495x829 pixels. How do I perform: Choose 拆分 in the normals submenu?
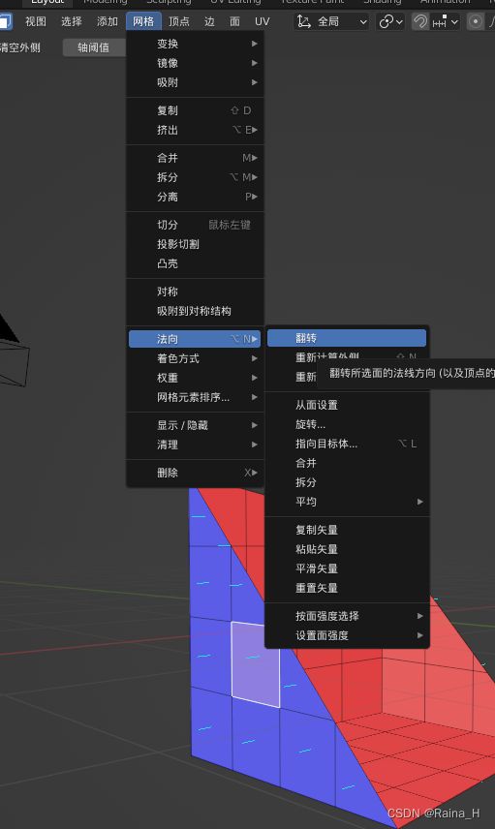pyautogui.click(x=347, y=482)
